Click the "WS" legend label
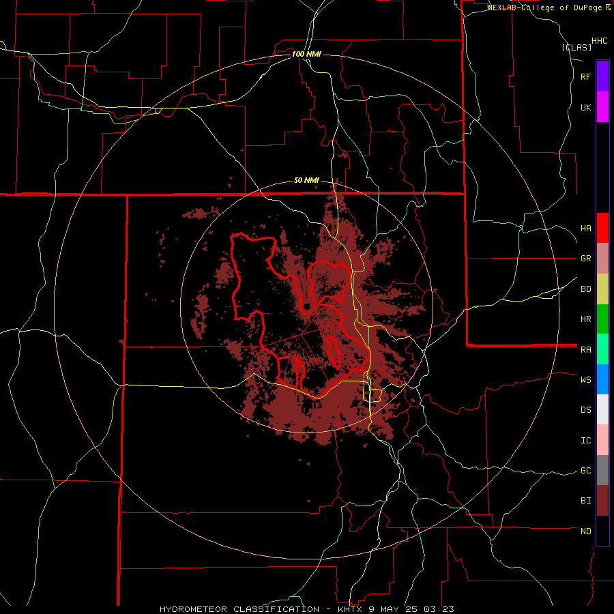614x614 pixels. tap(585, 380)
